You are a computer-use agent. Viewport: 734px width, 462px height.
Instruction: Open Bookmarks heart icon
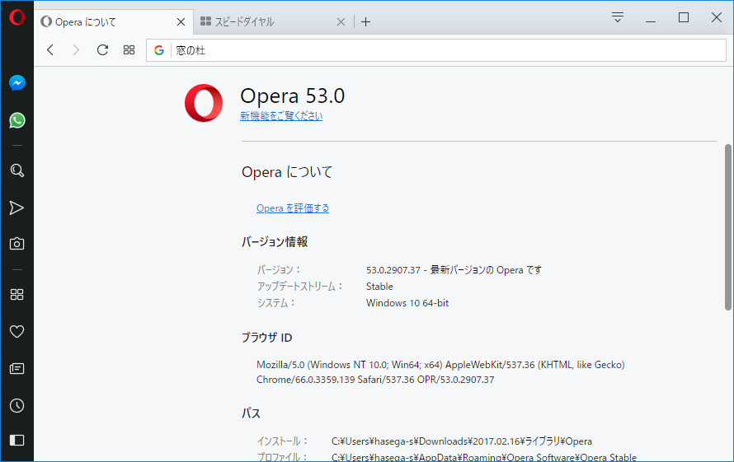pyautogui.click(x=16, y=332)
